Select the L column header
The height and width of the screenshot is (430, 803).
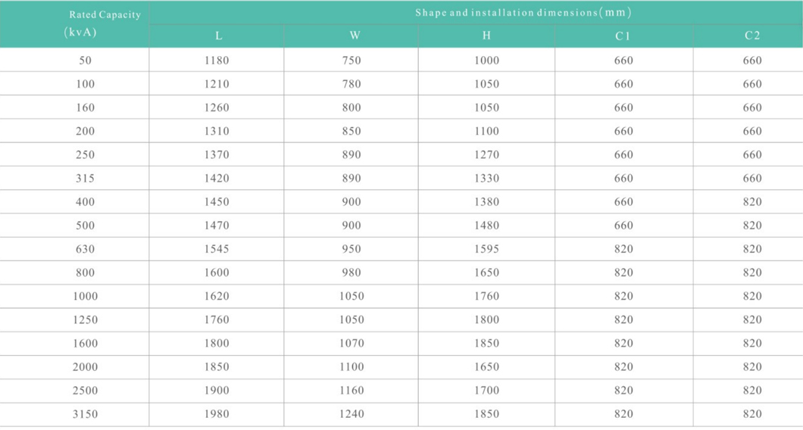217,36
